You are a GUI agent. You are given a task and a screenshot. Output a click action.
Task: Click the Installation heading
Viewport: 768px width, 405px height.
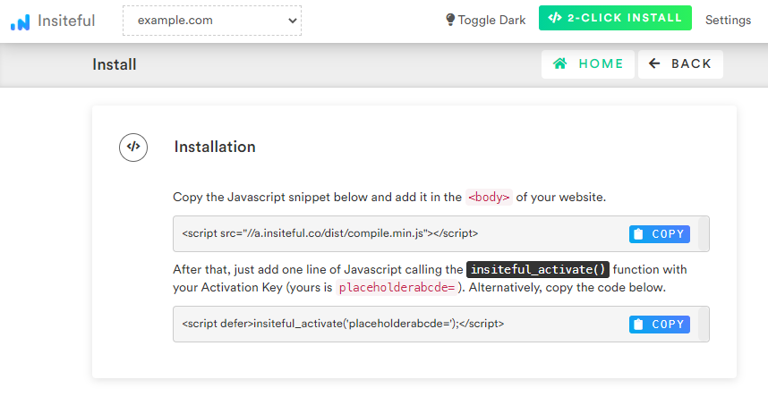(215, 147)
